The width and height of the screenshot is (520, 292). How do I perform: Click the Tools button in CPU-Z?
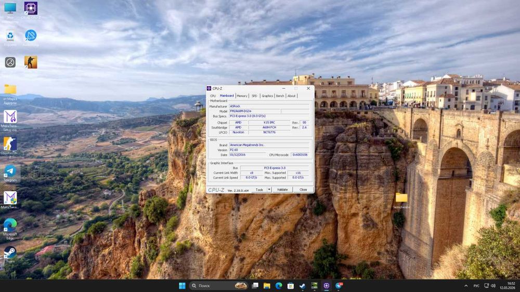click(x=259, y=190)
